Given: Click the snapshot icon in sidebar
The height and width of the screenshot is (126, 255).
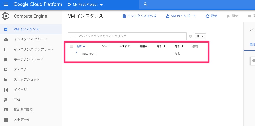Looking at the screenshot, I should 6,79.
